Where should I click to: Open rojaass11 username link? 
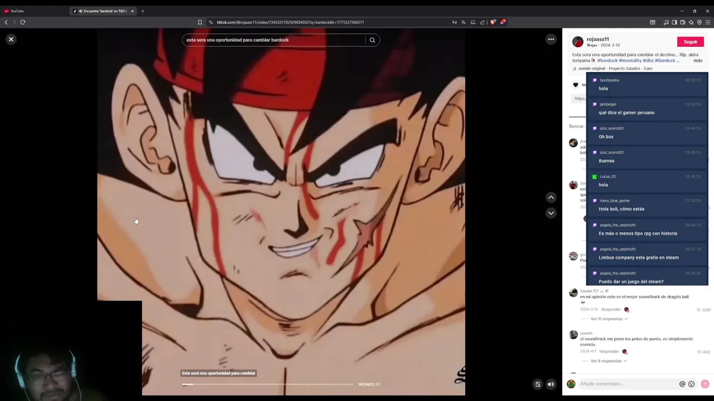(x=597, y=39)
